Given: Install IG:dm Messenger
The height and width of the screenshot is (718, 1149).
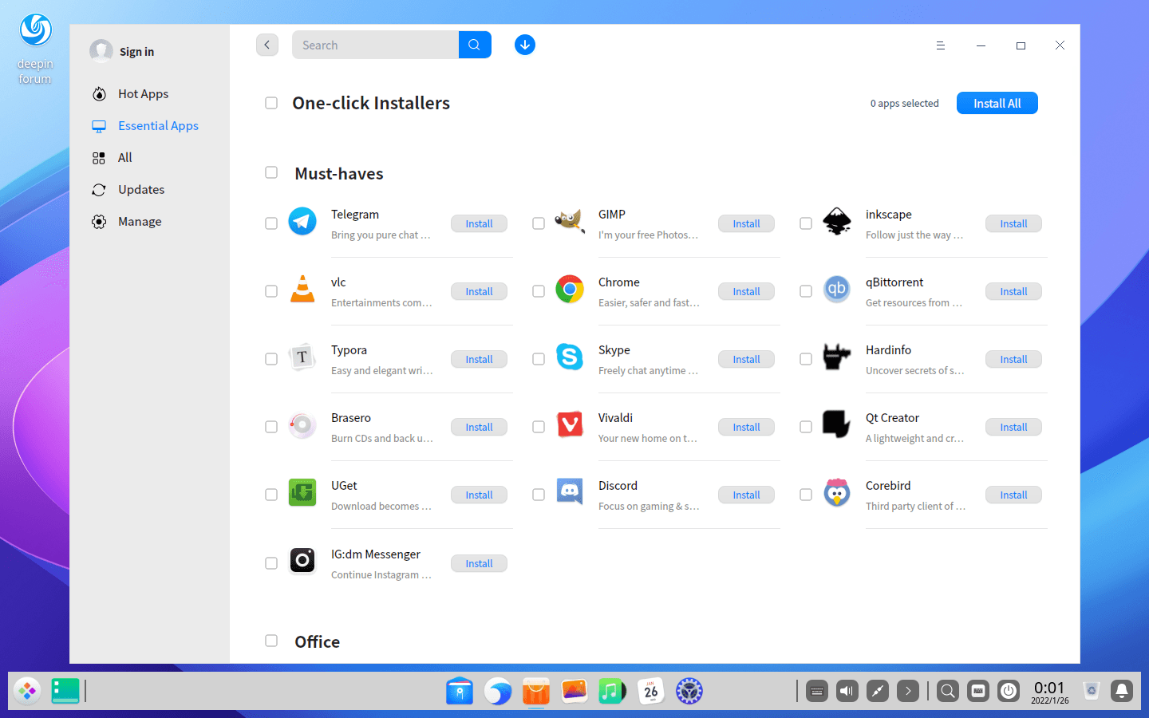Looking at the screenshot, I should (479, 563).
